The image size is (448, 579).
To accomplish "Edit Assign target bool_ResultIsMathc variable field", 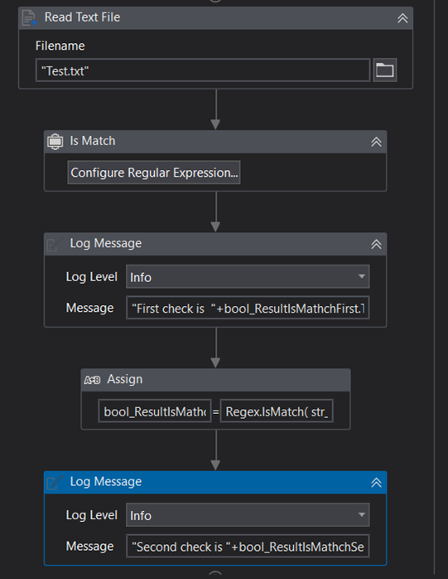I will point(155,411).
